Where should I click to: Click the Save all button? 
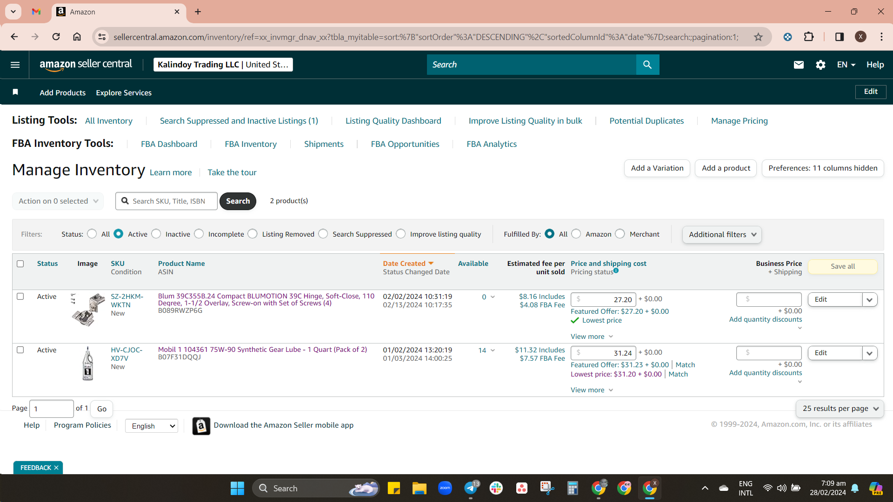point(843,266)
